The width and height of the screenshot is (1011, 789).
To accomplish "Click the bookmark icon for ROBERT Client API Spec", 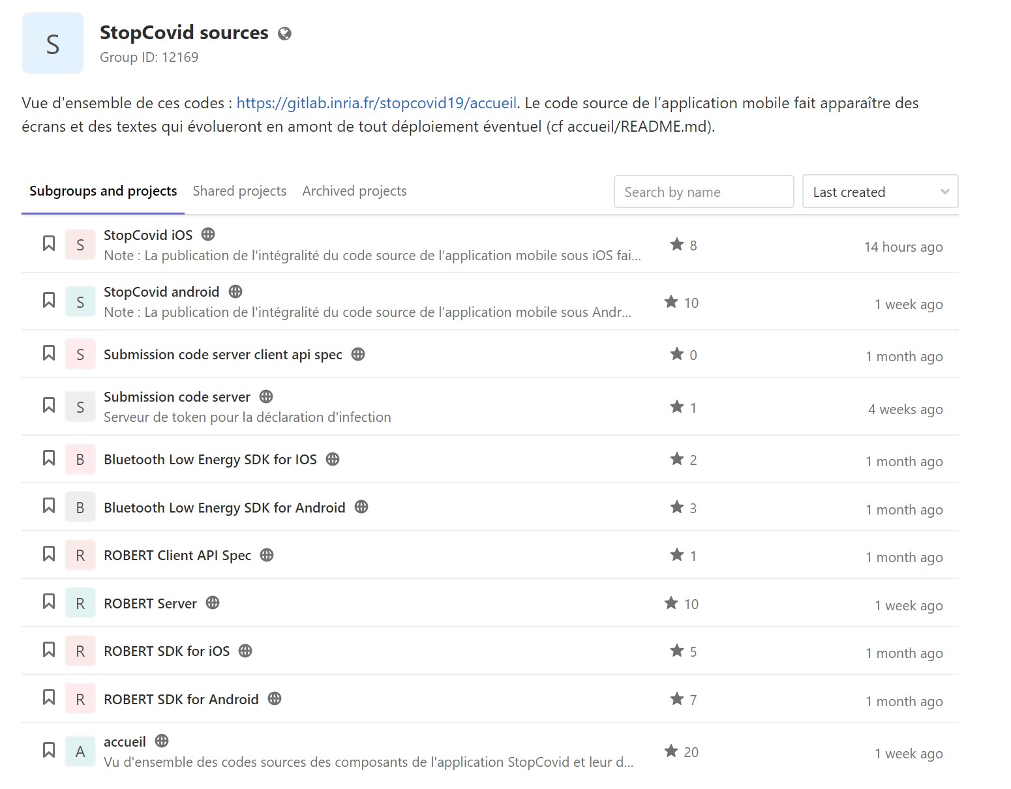I will pos(49,554).
